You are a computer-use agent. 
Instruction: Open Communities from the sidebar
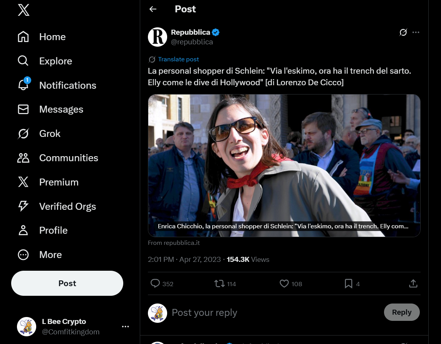[23, 158]
